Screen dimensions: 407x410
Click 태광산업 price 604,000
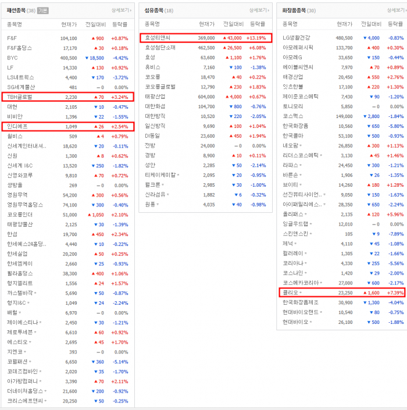click(206, 97)
